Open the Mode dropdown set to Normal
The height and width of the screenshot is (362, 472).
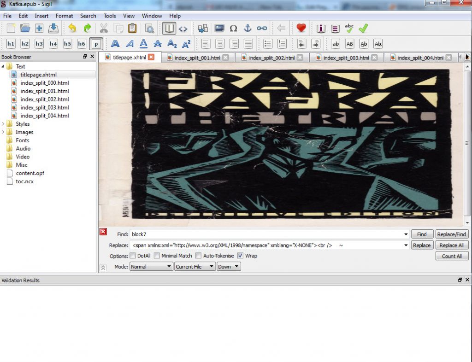click(x=151, y=267)
